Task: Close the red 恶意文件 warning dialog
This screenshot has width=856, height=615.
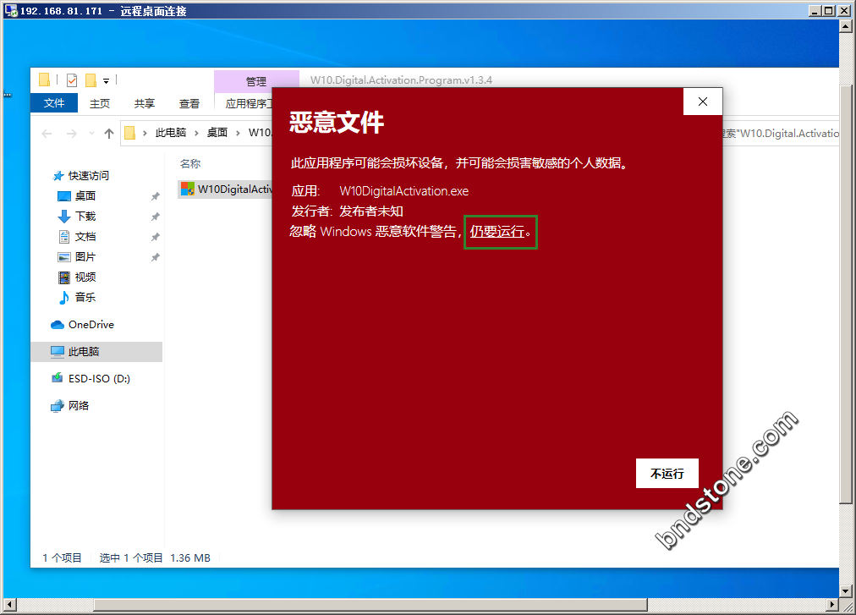Action: (x=702, y=102)
